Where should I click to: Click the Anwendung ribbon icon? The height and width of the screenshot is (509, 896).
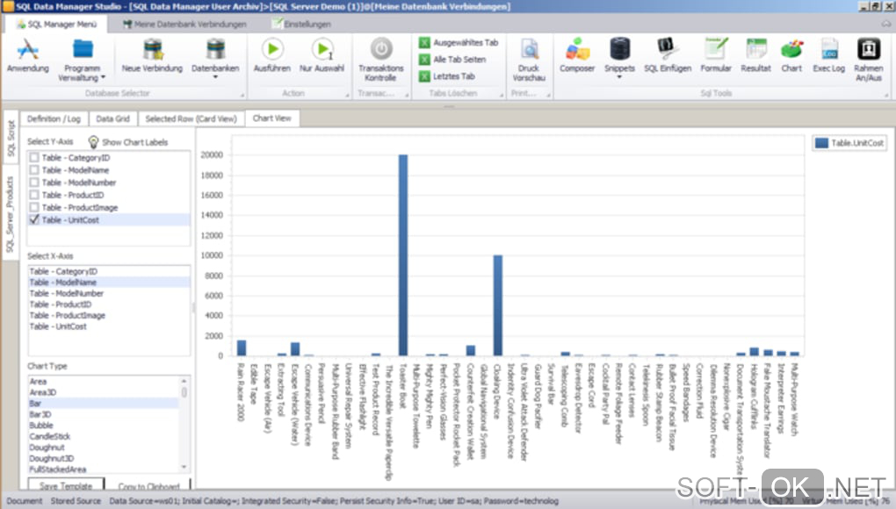tap(27, 49)
